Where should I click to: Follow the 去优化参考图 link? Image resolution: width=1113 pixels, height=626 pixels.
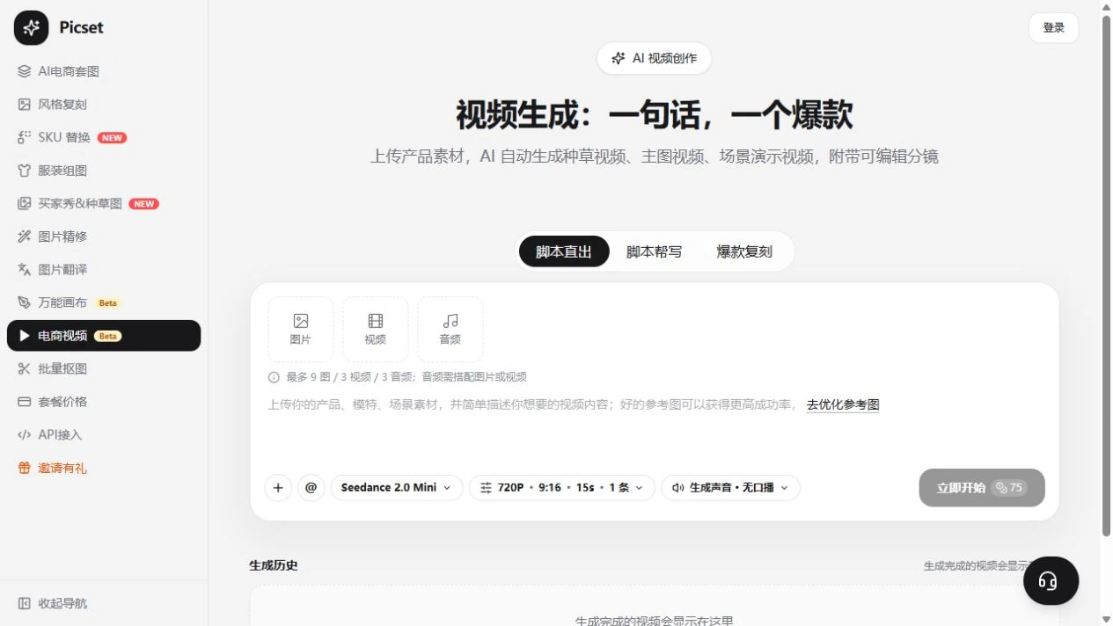843,404
